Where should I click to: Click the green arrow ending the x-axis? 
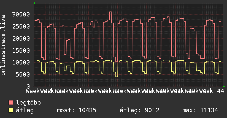pos(224,86)
